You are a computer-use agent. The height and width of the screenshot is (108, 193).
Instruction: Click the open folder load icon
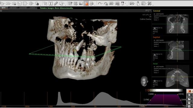pos(189,99)
